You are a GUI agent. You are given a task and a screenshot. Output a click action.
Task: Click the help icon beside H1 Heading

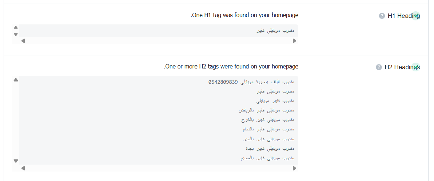pyautogui.click(x=382, y=16)
